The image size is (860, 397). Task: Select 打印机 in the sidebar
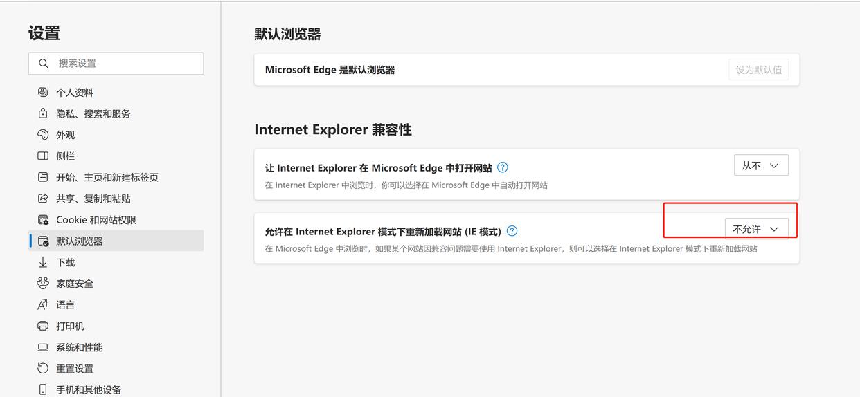[116, 326]
